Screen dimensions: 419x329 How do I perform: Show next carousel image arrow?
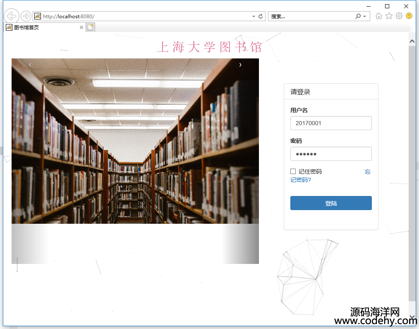point(240,65)
